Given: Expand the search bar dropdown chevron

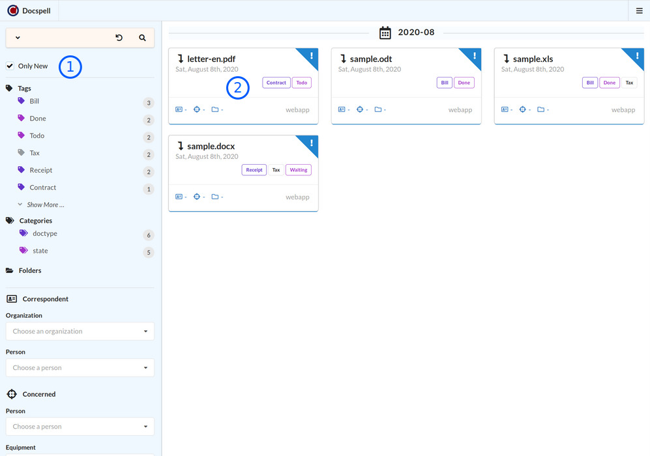Looking at the screenshot, I should click(x=18, y=38).
